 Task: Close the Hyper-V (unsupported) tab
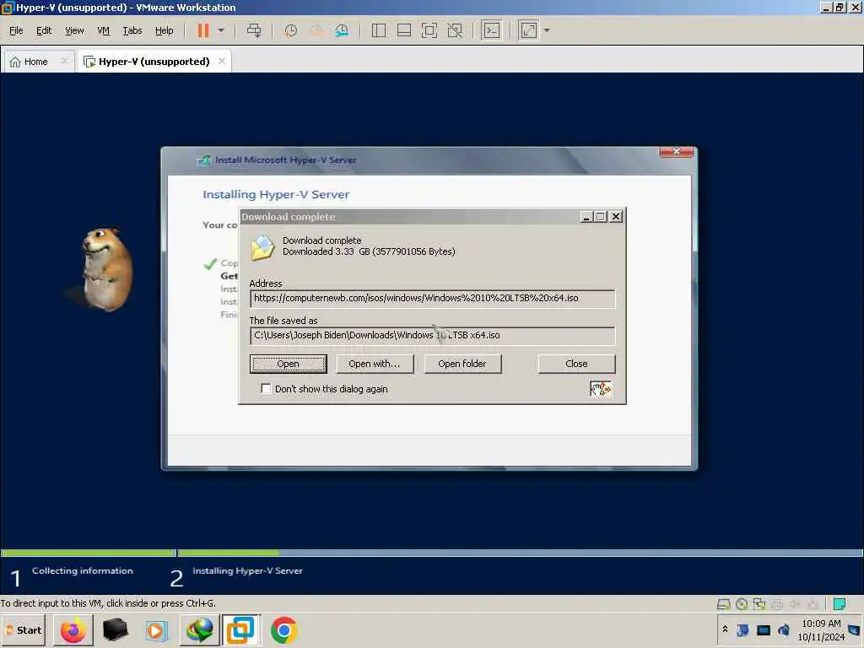[x=222, y=61]
